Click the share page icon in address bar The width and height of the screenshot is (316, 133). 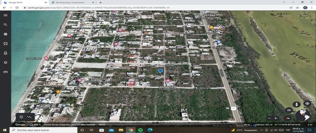tap(291, 8)
